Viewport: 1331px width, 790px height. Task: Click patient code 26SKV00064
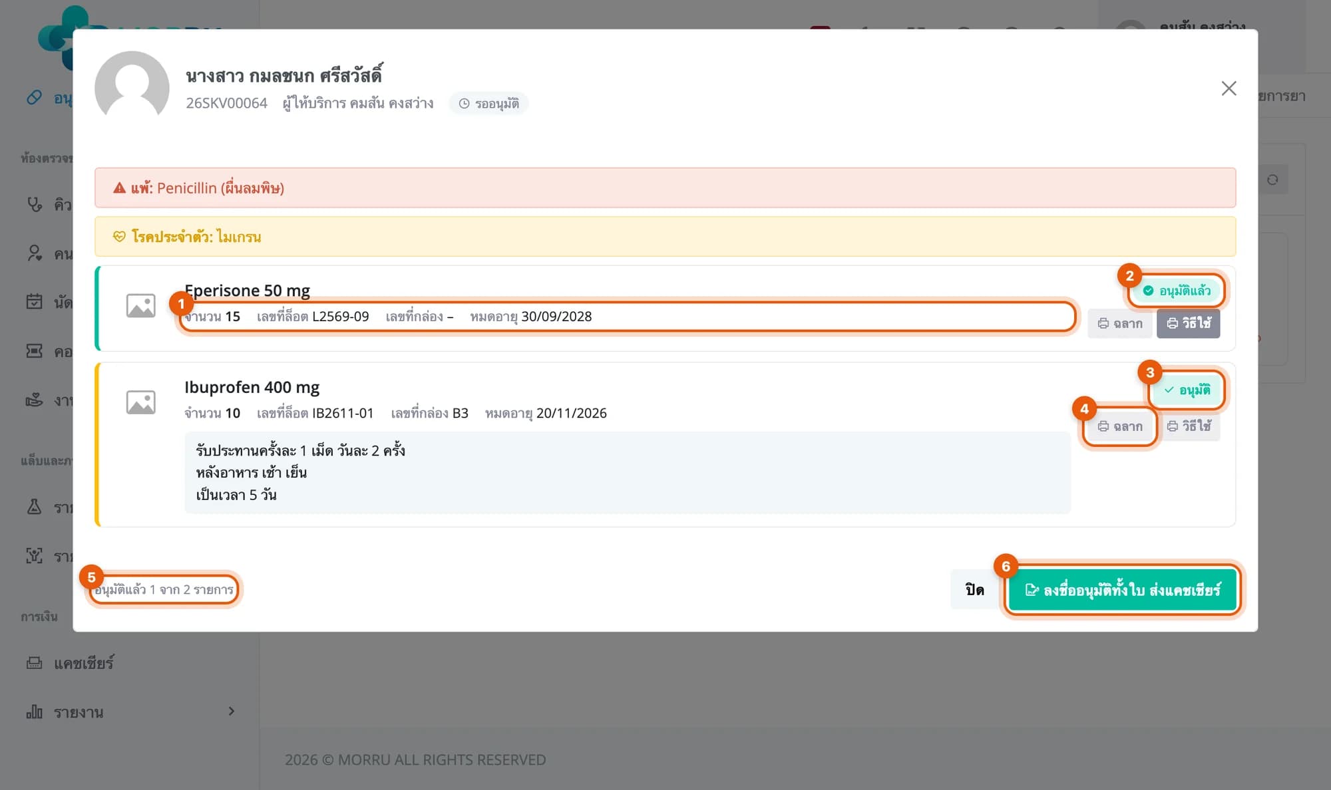point(226,103)
